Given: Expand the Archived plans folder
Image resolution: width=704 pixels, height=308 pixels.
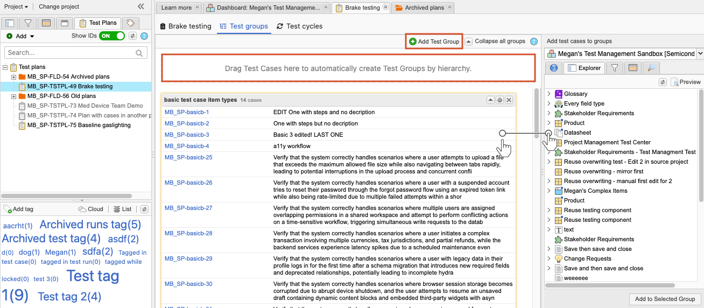Looking at the screenshot, I should coord(13,77).
